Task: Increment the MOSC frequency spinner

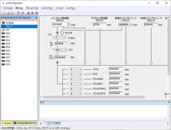Action: click(69, 24)
